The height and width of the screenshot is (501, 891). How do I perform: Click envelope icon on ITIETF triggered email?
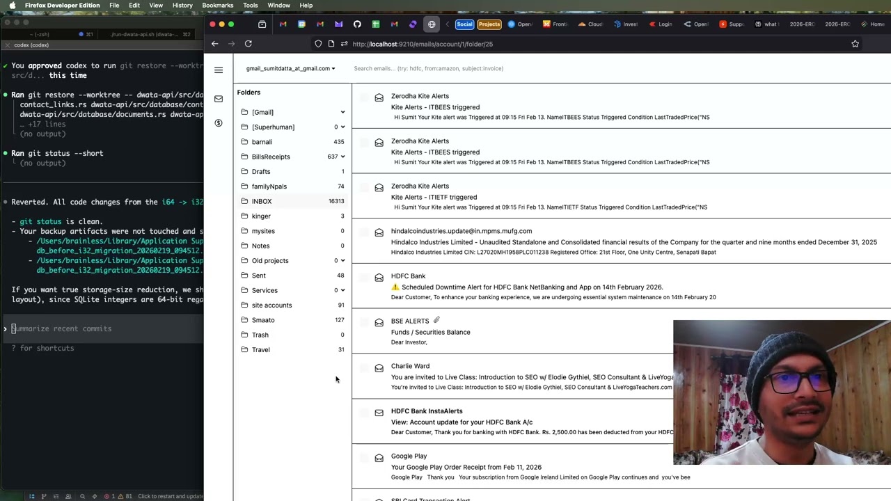click(379, 187)
